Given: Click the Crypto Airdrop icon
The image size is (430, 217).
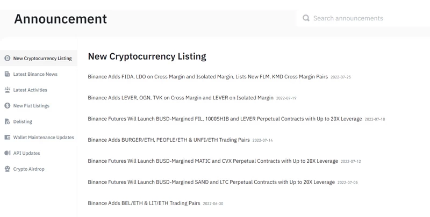Looking at the screenshot, I should 8,169.
